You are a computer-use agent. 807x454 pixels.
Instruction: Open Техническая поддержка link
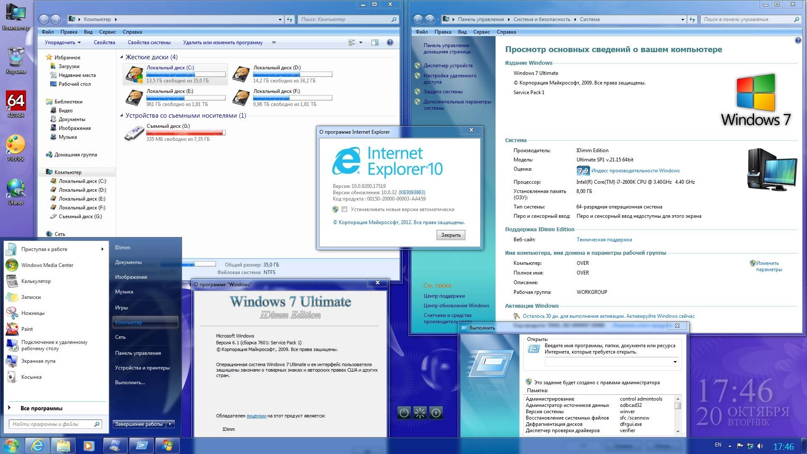pos(604,240)
